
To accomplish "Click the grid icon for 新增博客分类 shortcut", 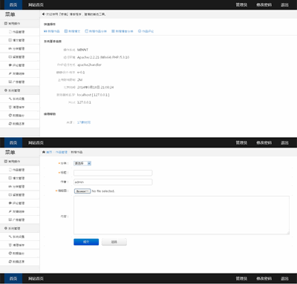I will pyautogui.click(x=113, y=31).
